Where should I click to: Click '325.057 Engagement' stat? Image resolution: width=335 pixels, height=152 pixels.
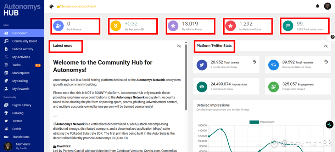click(298, 84)
